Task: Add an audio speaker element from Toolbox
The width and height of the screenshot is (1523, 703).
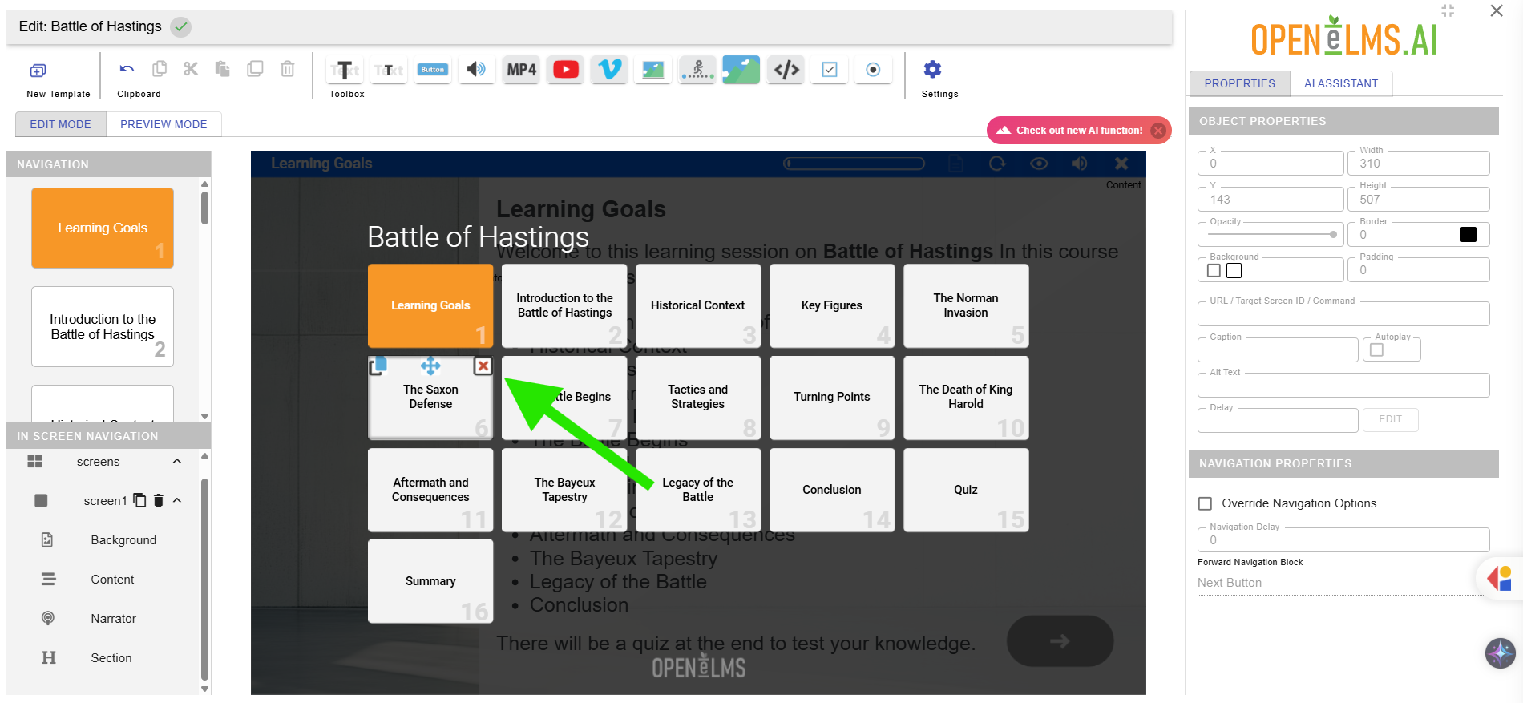Action: (x=476, y=70)
